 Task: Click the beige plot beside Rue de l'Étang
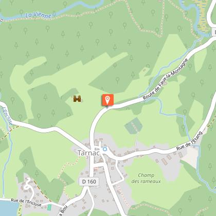pyautogui.click(x=190, y=157)
